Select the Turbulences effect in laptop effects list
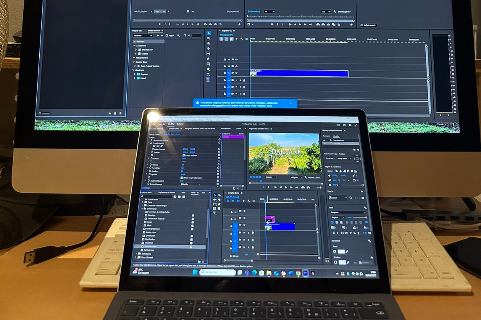 point(150,250)
